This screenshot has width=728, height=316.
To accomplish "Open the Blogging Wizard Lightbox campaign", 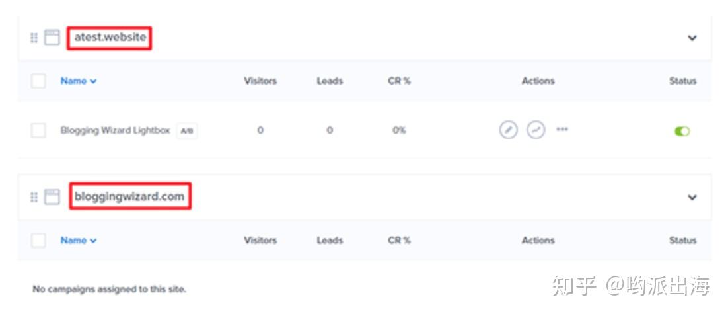I will 115,130.
